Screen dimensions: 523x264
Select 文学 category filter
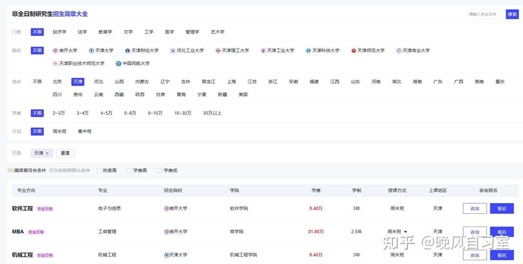click(x=128, y=32)
